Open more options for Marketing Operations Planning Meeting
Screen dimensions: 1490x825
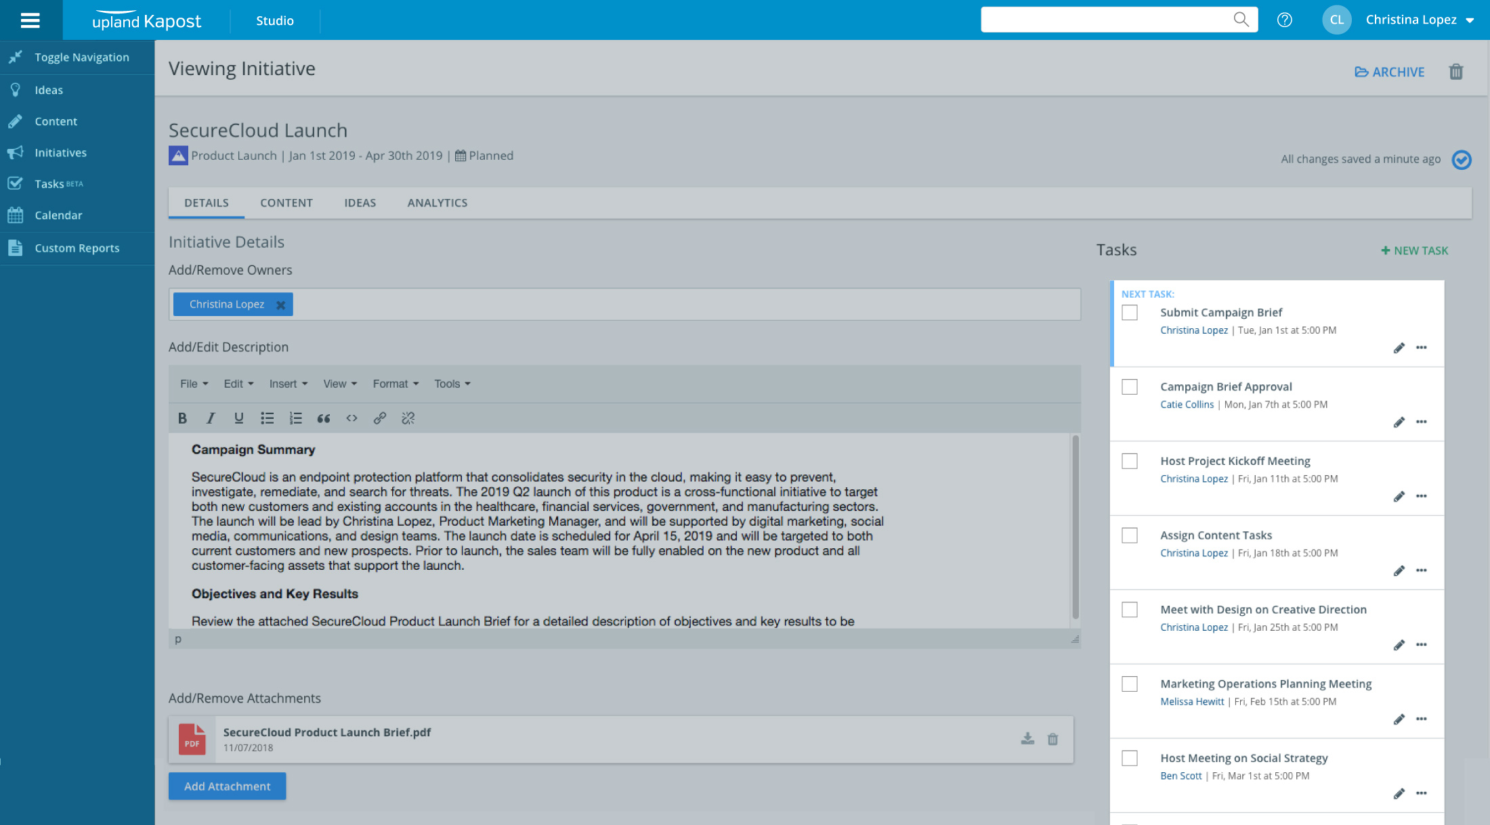click(1422, 719)
